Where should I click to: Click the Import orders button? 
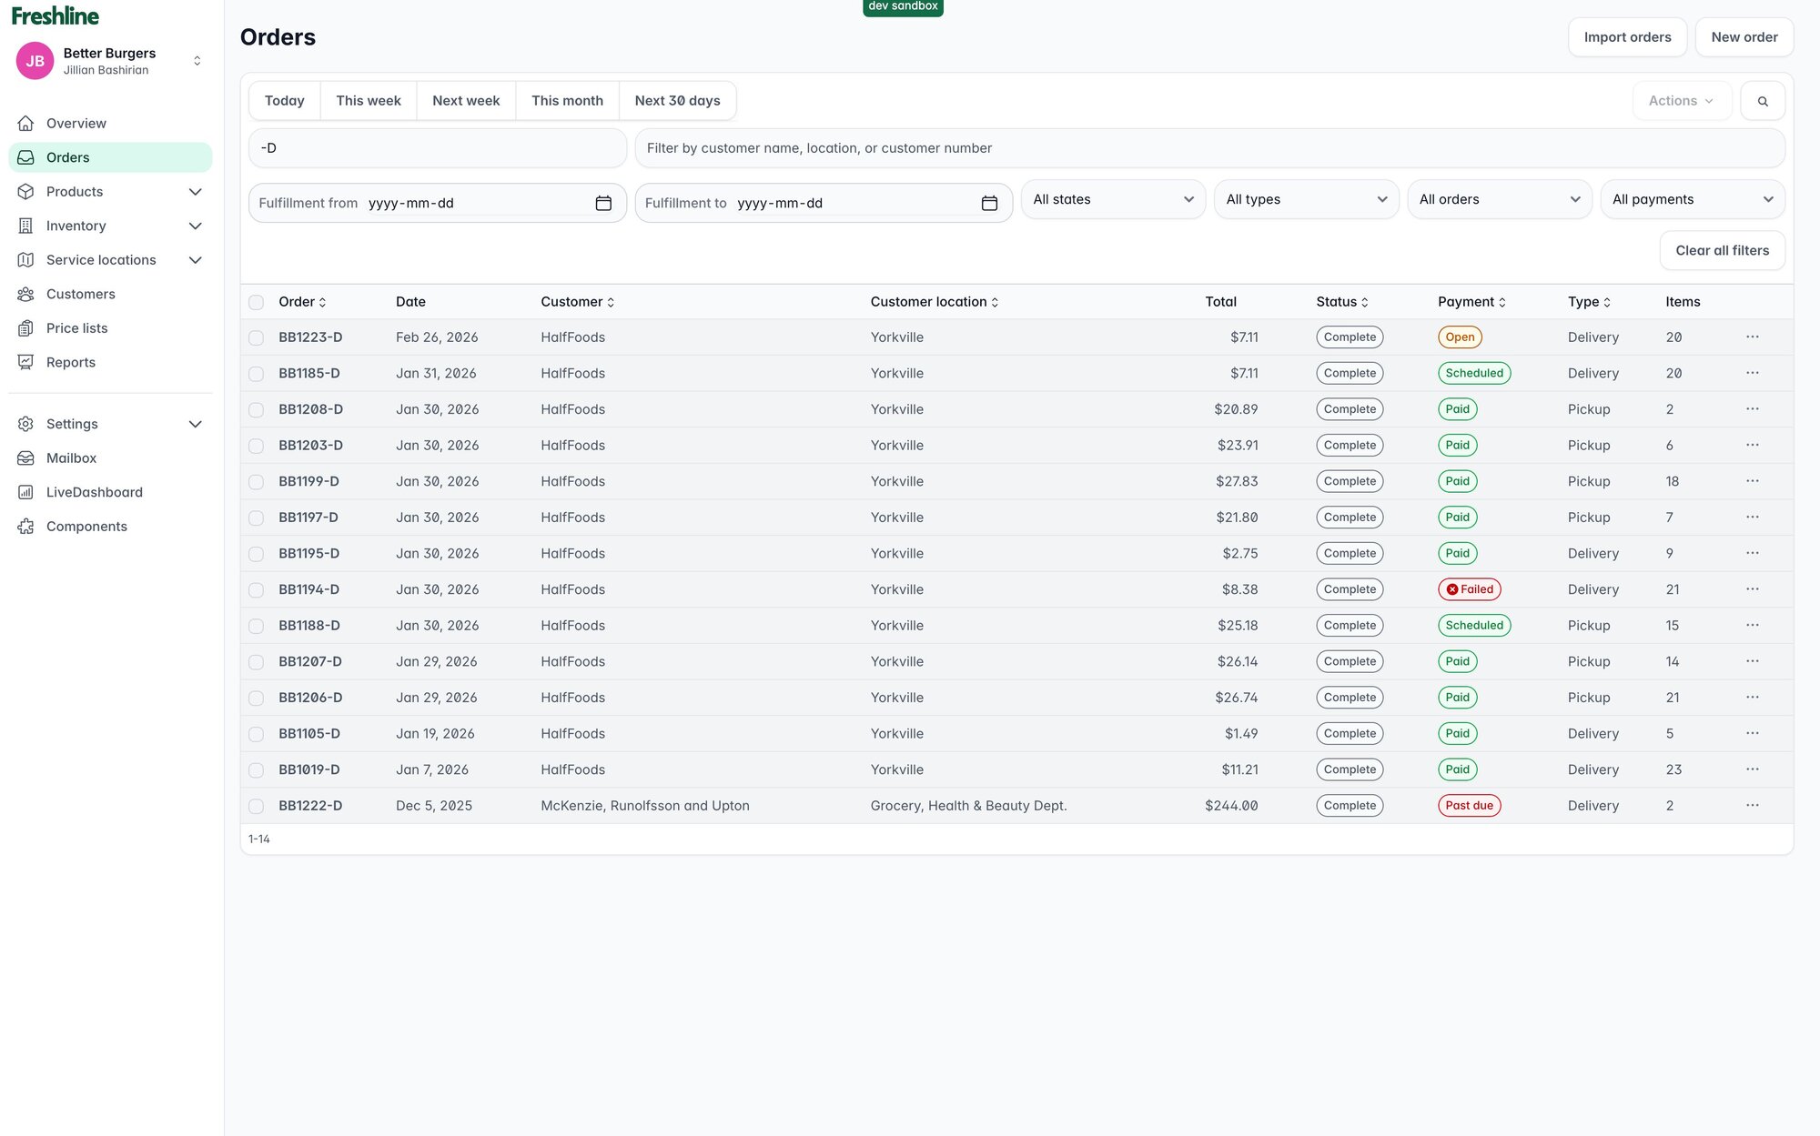click(x=1626, y=37)
